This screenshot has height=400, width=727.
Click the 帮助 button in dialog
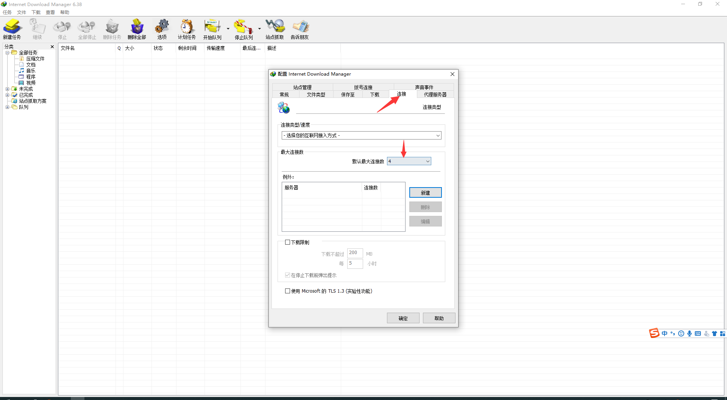click(x=439, y=318)
